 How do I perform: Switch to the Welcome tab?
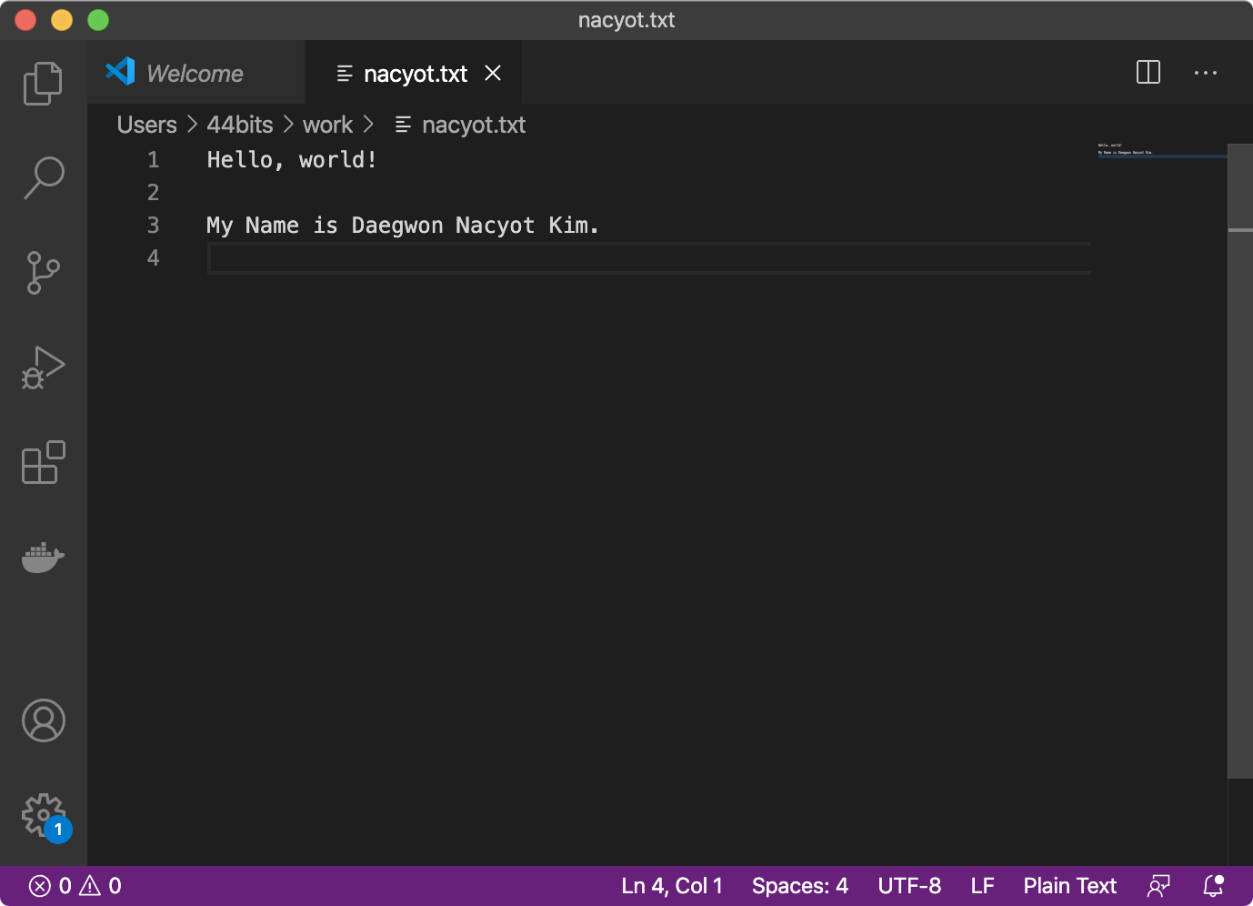coord(195,74)
